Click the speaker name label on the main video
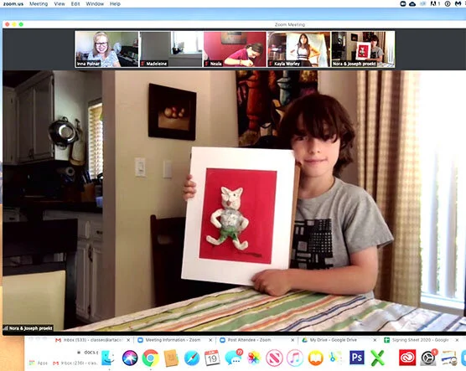 28,328
